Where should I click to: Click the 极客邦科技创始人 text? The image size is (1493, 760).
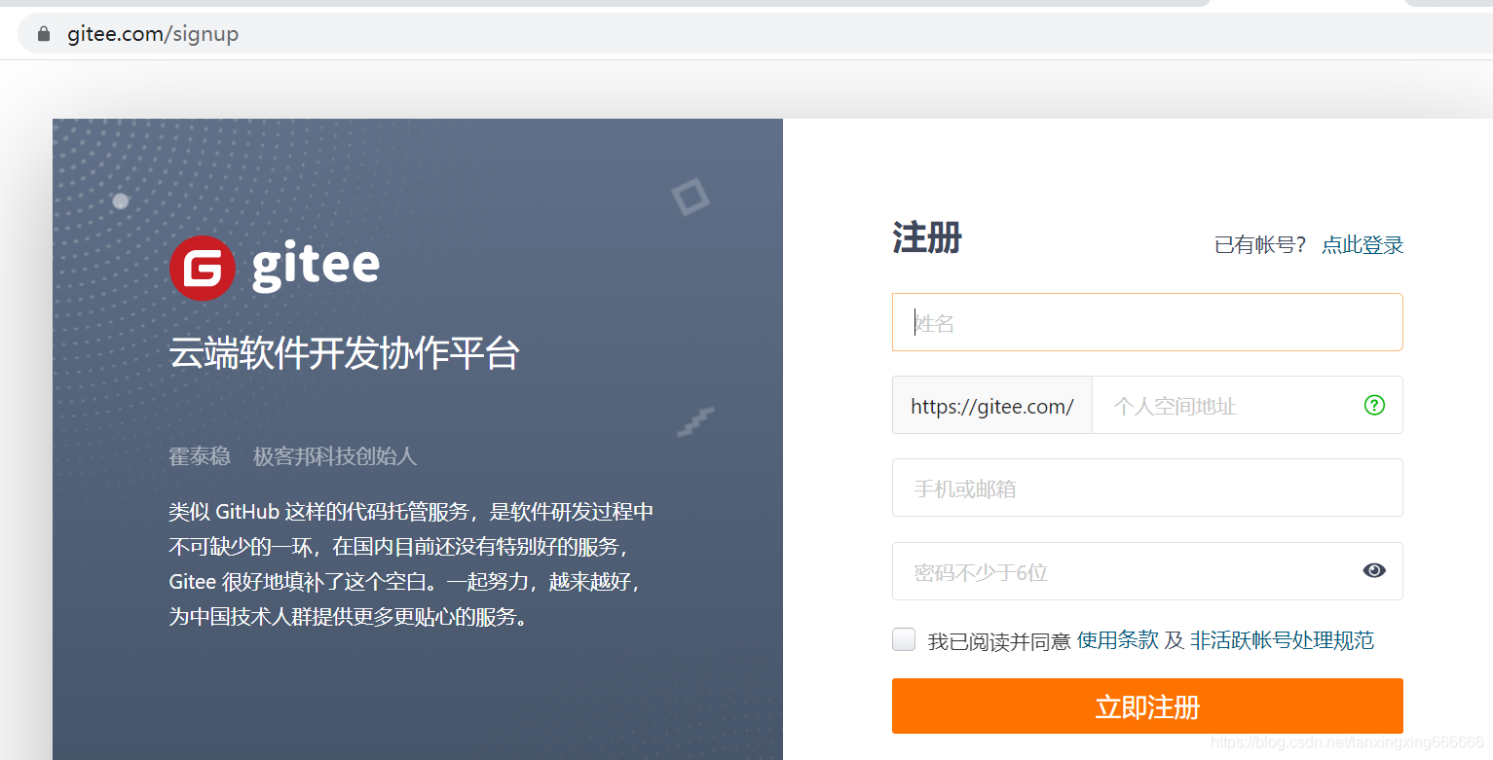click(x=335, y=455)
